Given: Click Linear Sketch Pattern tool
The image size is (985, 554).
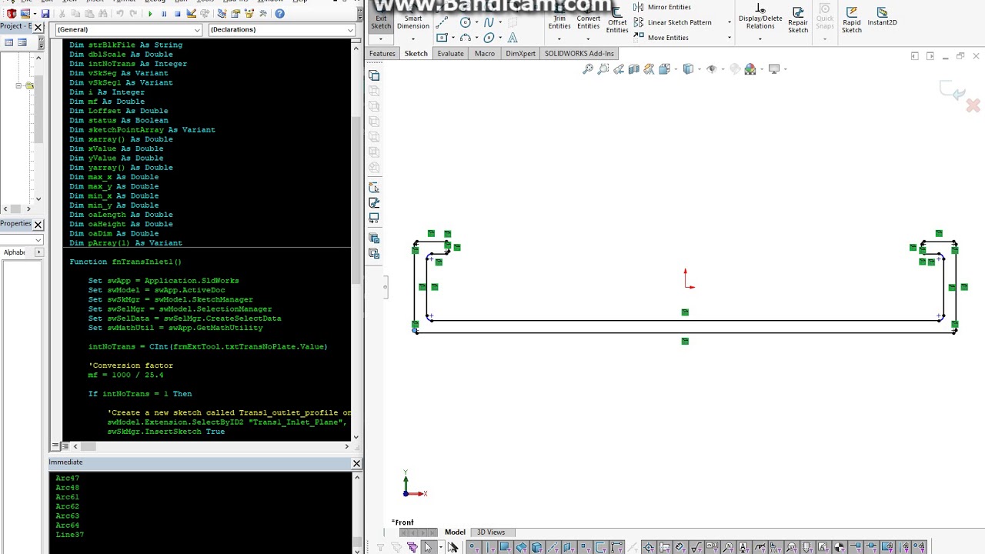Looking at the screenshot, I should tap(673, 22).
